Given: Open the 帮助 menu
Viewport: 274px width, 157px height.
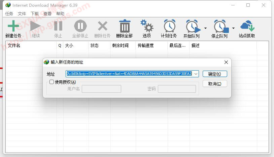Looking at the screenshot, I should (60, 14).
